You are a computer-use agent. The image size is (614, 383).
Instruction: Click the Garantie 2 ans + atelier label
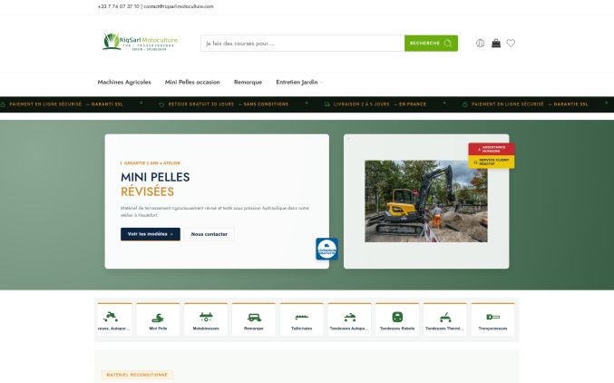point(151,163)
